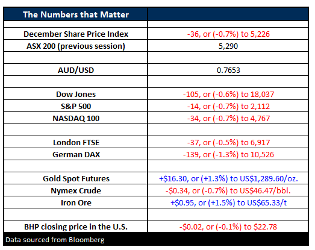The image size is (315, 250).
Task: Select the Gold Spot Futures label
Action: click(76, 179)
